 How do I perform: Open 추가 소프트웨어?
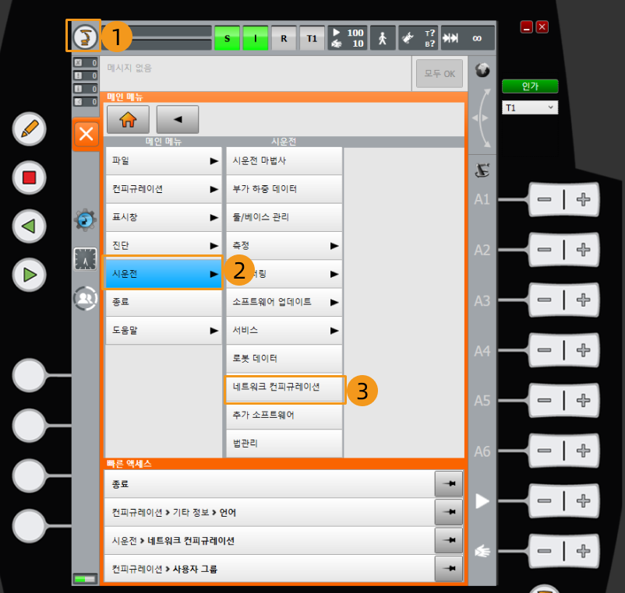click(x=284, y=415)
